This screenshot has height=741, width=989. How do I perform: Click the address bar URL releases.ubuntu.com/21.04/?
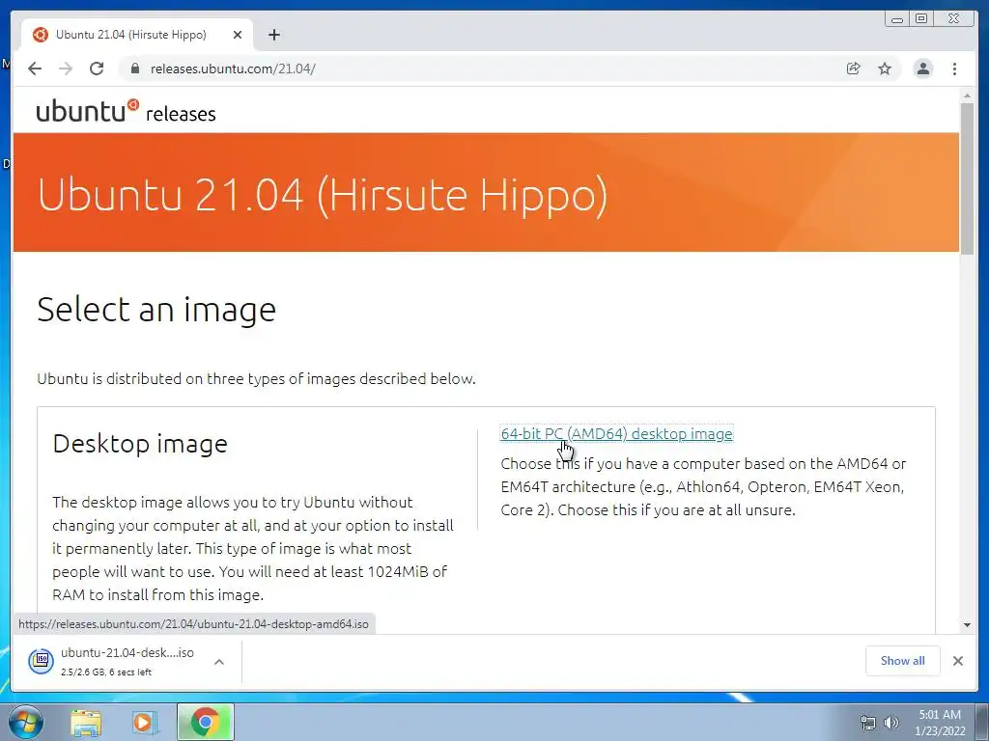[233, 69]
